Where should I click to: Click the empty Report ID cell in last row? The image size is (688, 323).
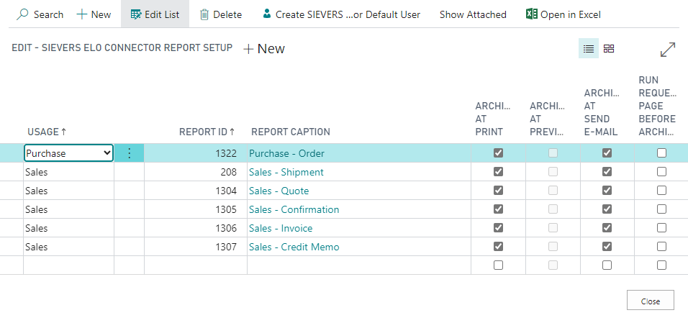(x=195, y=265)
